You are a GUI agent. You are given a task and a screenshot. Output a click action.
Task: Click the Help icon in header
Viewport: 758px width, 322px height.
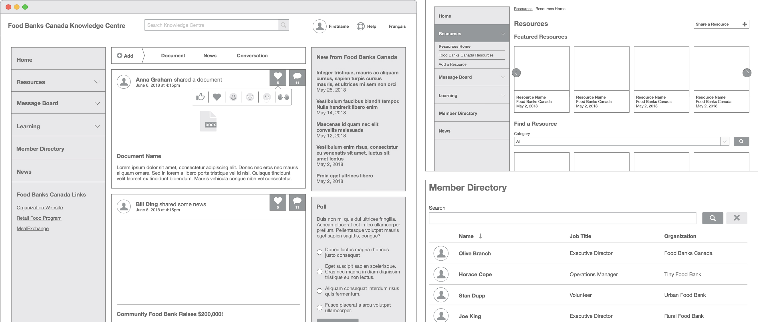(360, 27)
